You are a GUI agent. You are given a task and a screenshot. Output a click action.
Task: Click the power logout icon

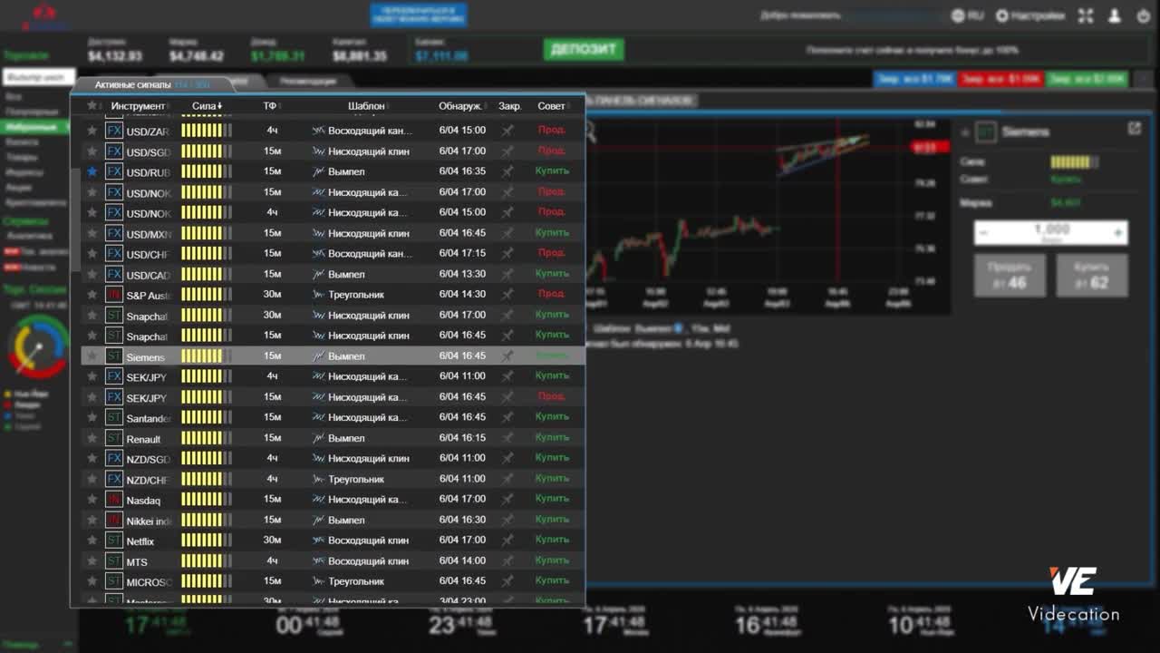coord(1144,15)
